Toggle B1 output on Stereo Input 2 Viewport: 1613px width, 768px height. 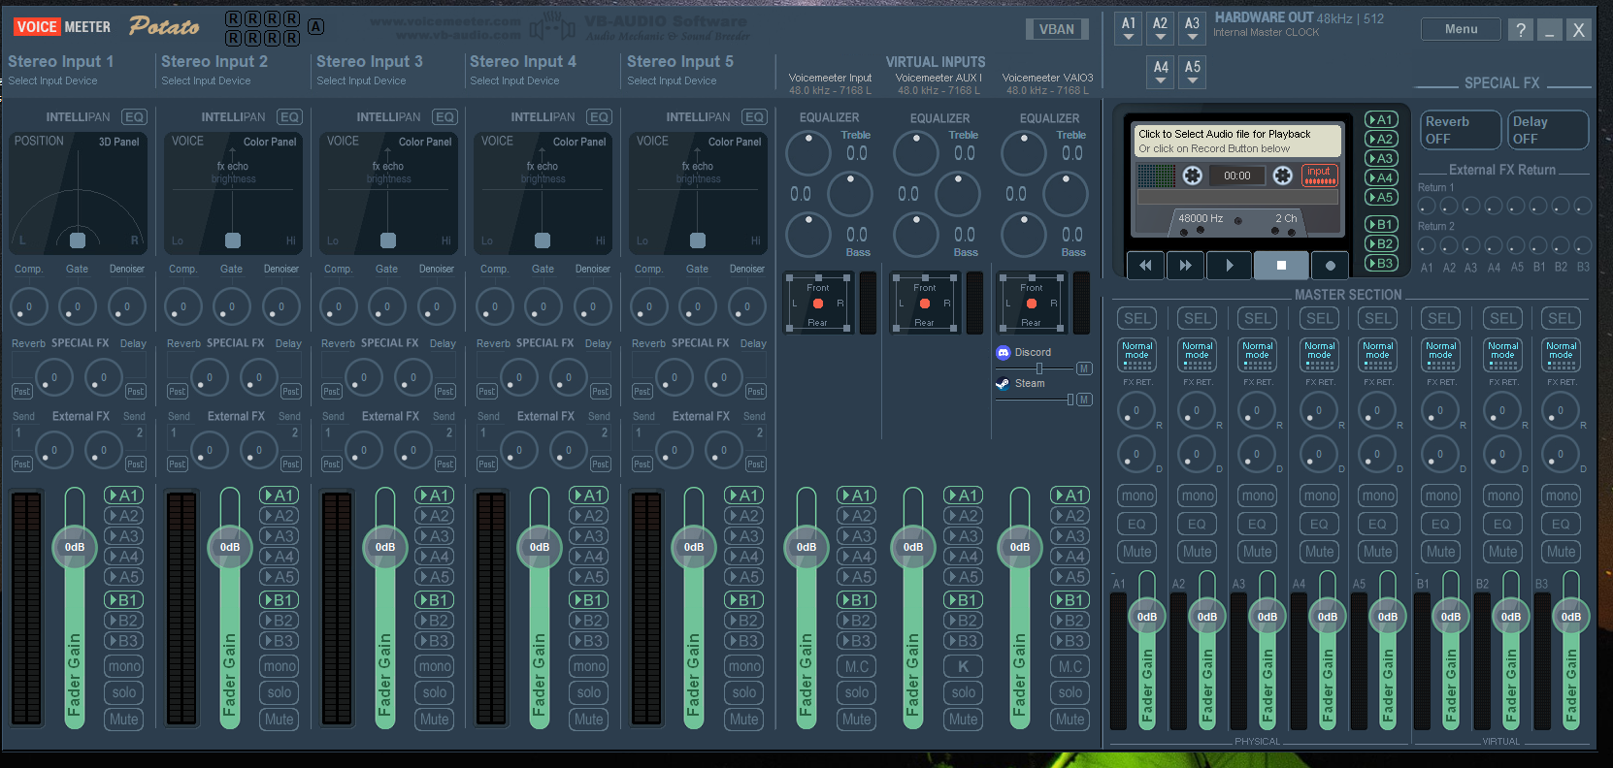point(280,600)
